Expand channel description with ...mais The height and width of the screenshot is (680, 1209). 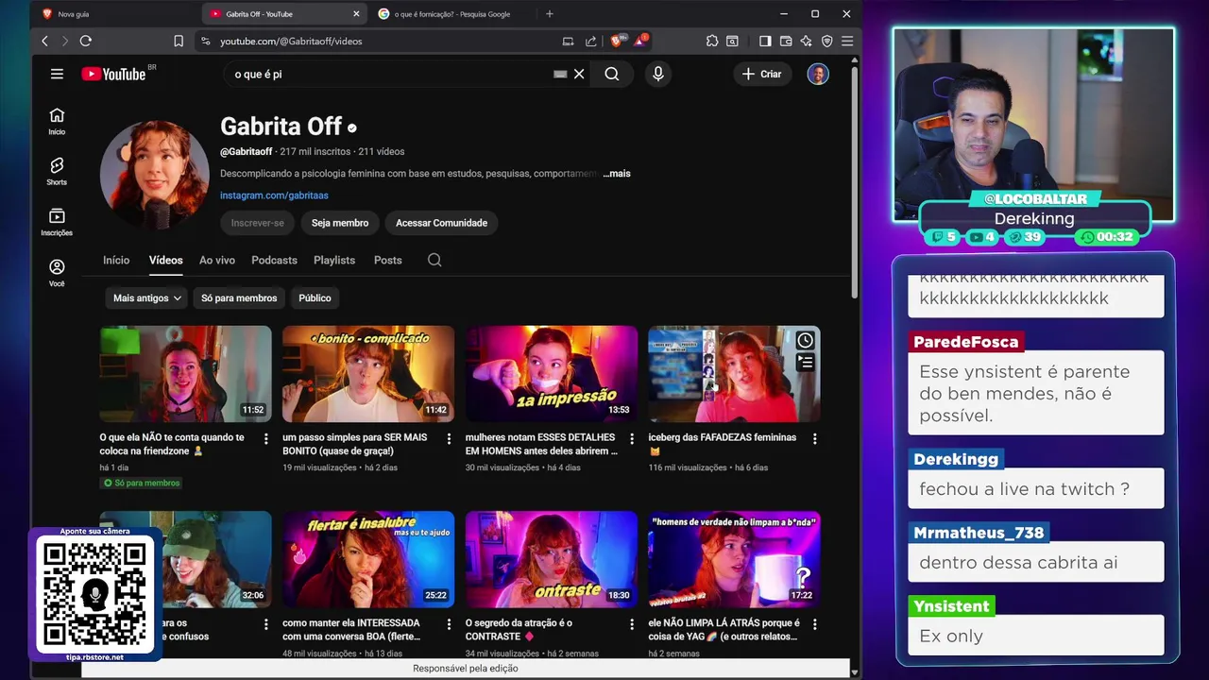617,174
